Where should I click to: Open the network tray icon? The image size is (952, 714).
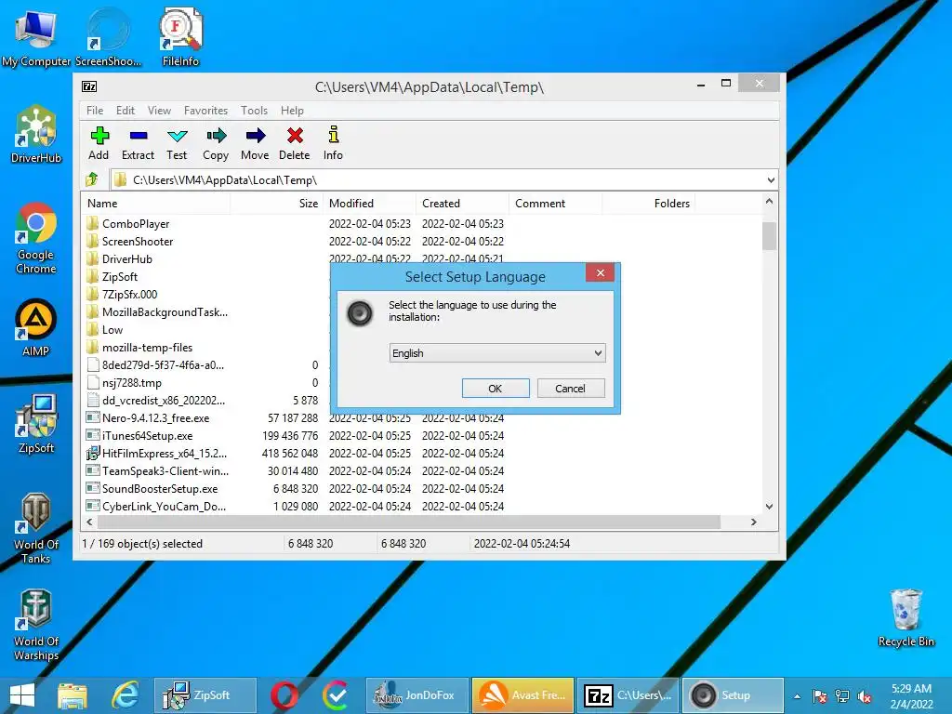(x=842, y=696)
